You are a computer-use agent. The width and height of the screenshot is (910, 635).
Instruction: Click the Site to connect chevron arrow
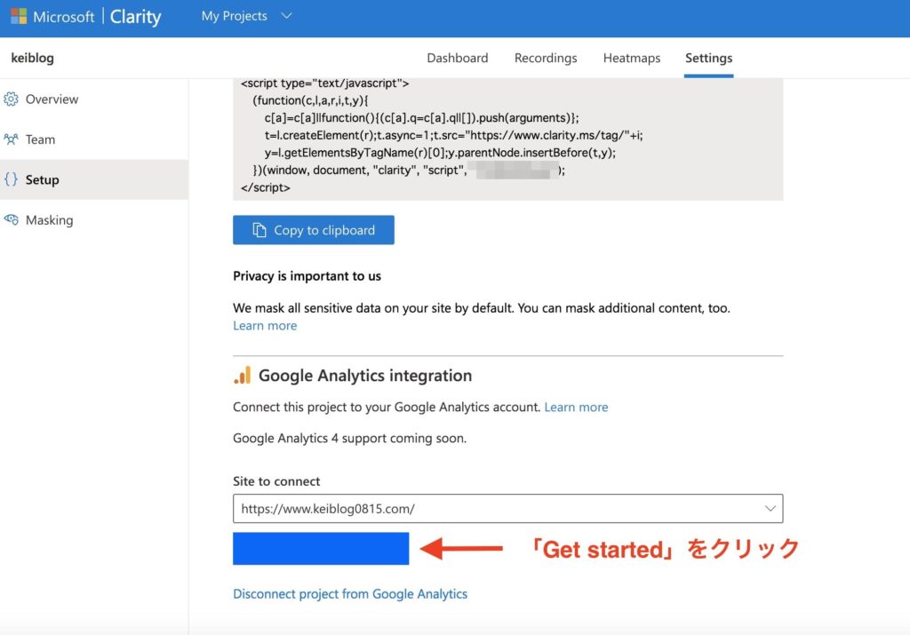point(770,509)
